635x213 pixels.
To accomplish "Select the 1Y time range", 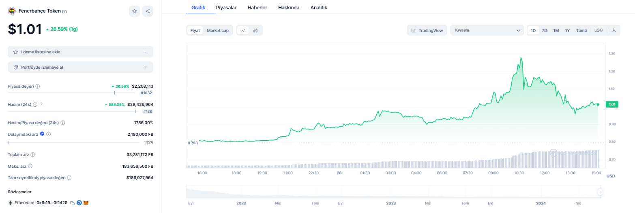I will pyautogui.click(x=567, y=30).
